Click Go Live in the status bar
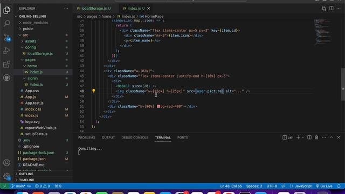 [x=324, y=186]
